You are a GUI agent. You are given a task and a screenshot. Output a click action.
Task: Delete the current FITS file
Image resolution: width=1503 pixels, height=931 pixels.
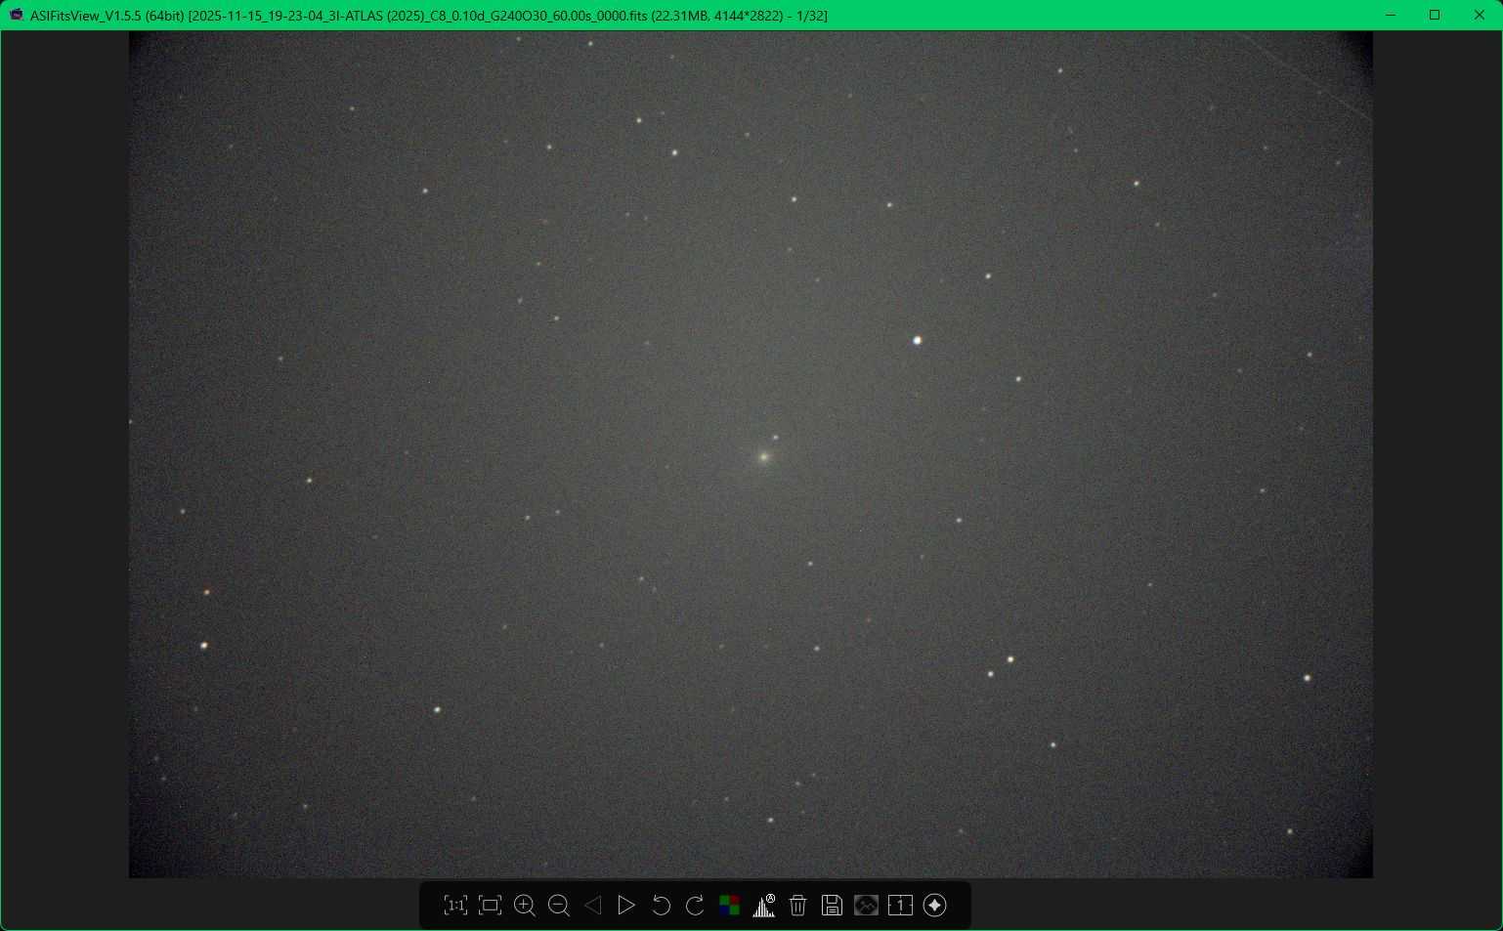click(798, 906)
